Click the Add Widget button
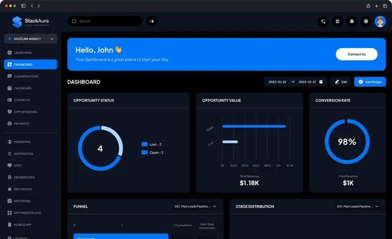Viewport: 392px width, 239px height. tap(370, 82)
